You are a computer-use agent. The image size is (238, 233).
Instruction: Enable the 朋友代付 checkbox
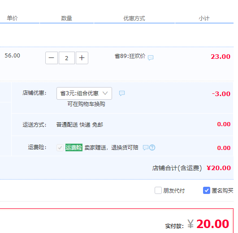158,190
